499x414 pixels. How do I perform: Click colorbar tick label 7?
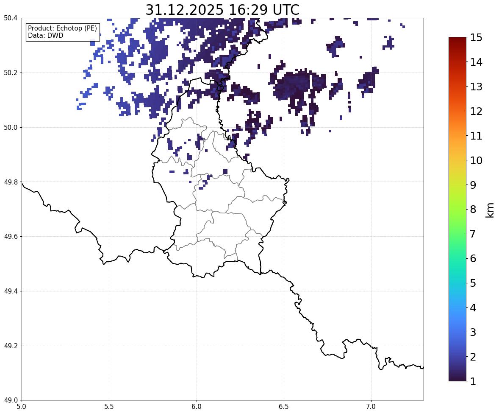pyautogui.click(x=473, y=234)
